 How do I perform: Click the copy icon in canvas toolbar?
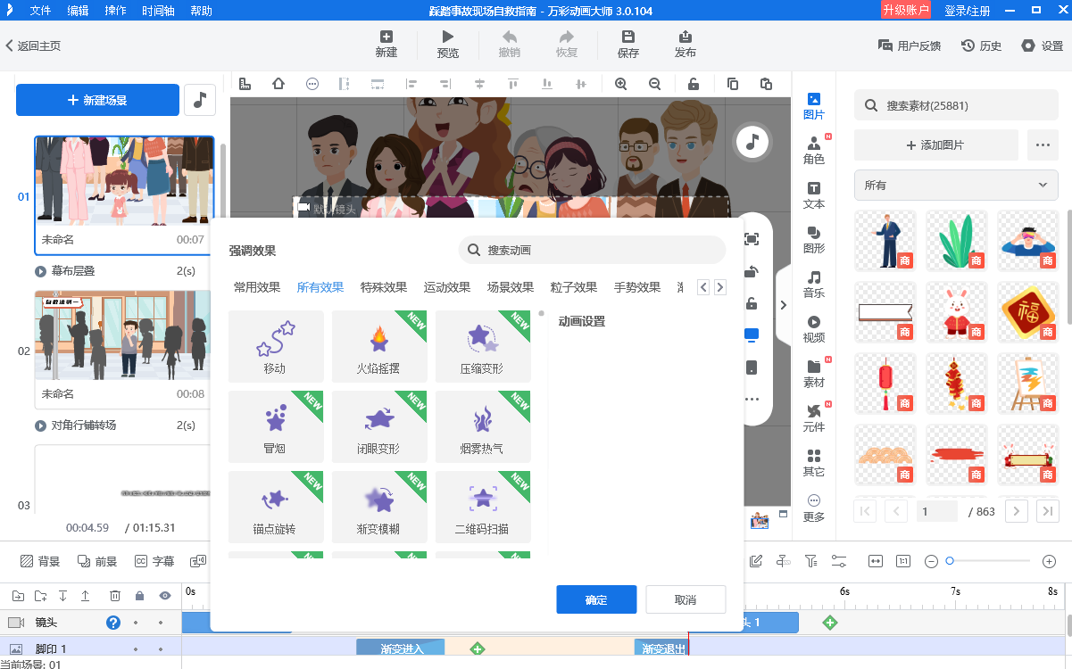733,84
